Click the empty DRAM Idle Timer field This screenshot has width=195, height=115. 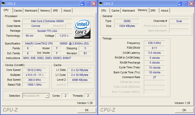[x=154, y=82]
